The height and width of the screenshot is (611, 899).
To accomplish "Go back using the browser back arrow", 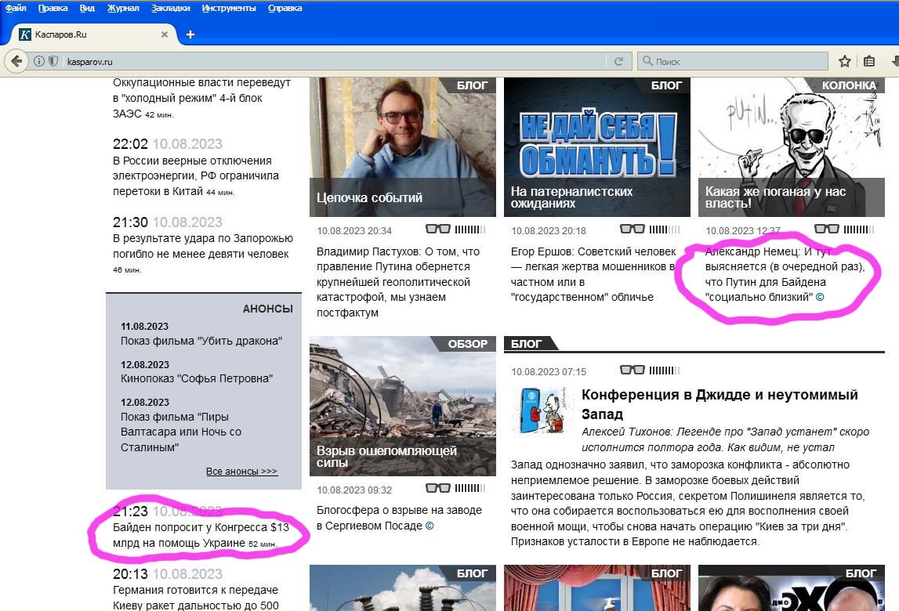I will click(x=16, y=61).
